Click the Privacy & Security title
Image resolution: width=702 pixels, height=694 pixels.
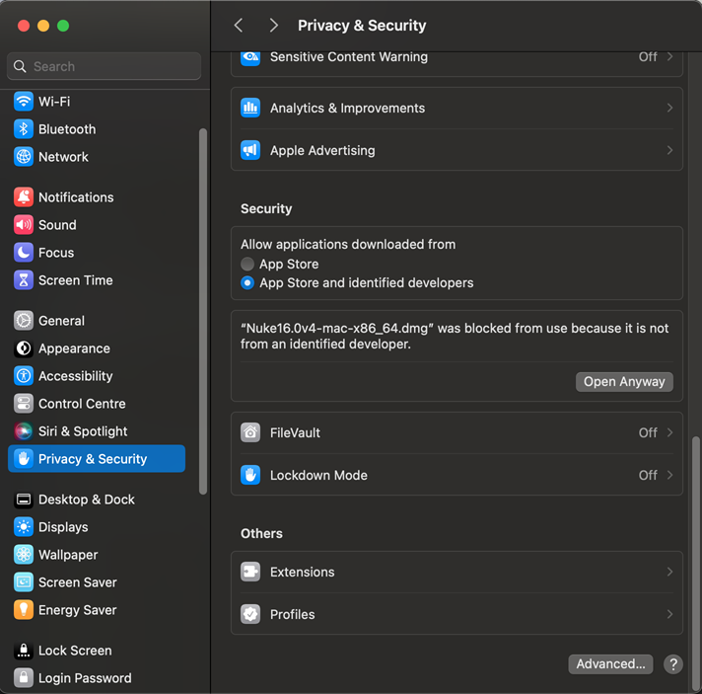(x=362, y=26)
